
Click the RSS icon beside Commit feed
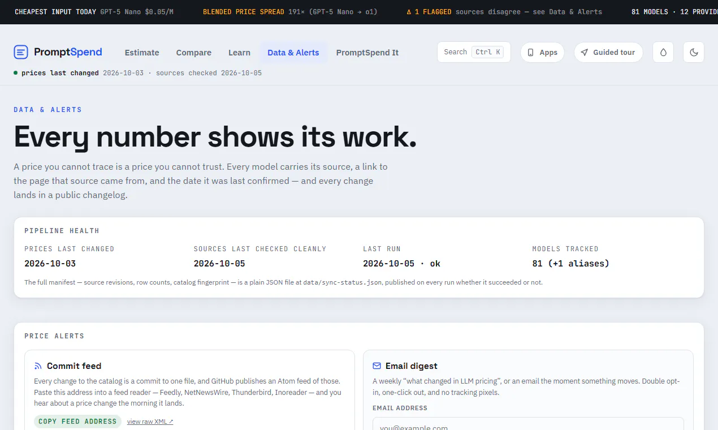38,366
